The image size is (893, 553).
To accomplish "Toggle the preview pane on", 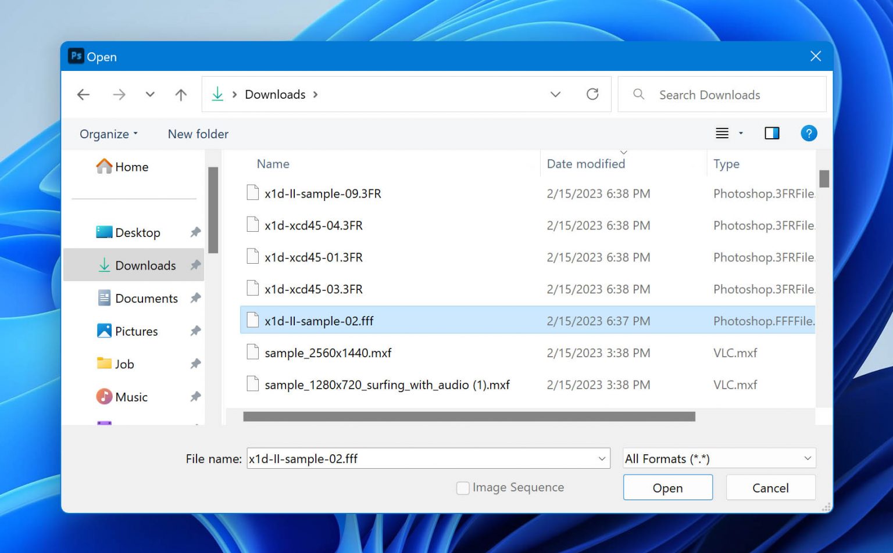I will pyautogui.click(x=772, y=133).
